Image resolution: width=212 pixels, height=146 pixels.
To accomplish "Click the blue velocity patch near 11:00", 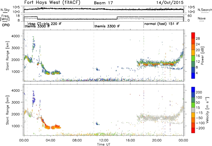I will click(97, 123).
